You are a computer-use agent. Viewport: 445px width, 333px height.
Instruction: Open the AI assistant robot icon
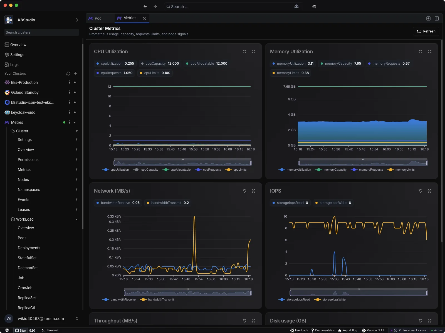314,6
